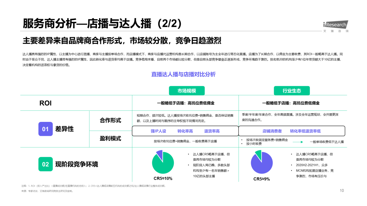Select the 差异性 label
Image resolution: width=367 pixels, height=206 pixels.
tap(65, 129)
